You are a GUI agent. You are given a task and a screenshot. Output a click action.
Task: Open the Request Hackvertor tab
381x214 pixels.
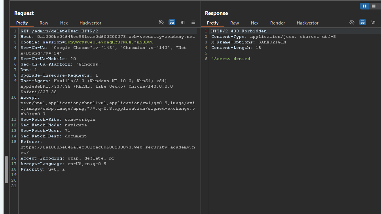tap(90, 23)
